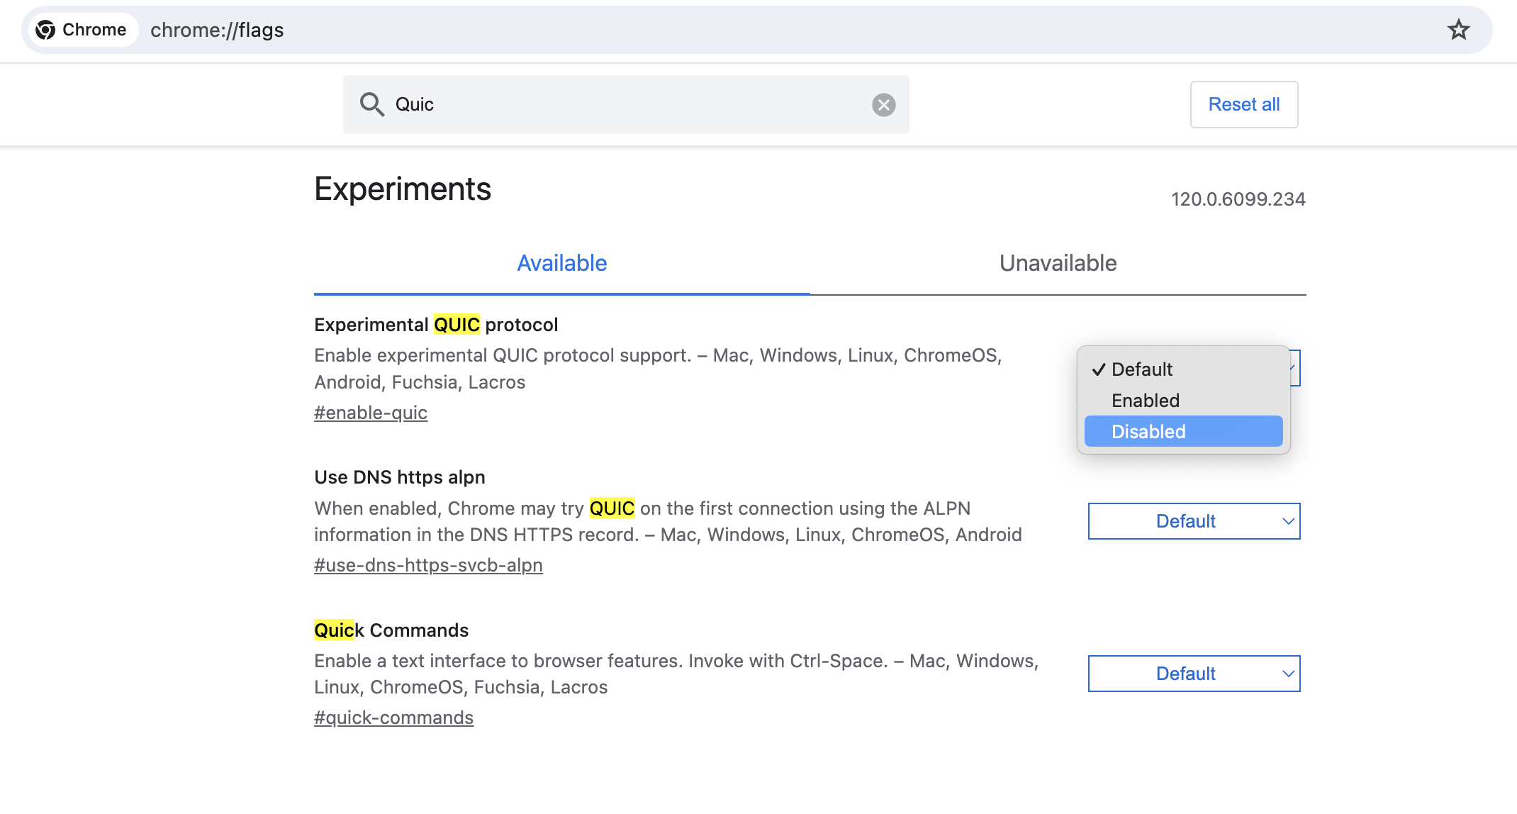Open the #enable-quic anchor link
The width and height of the screenshot is (1517, 814).
pyautogui.click(x=371, y=413)
